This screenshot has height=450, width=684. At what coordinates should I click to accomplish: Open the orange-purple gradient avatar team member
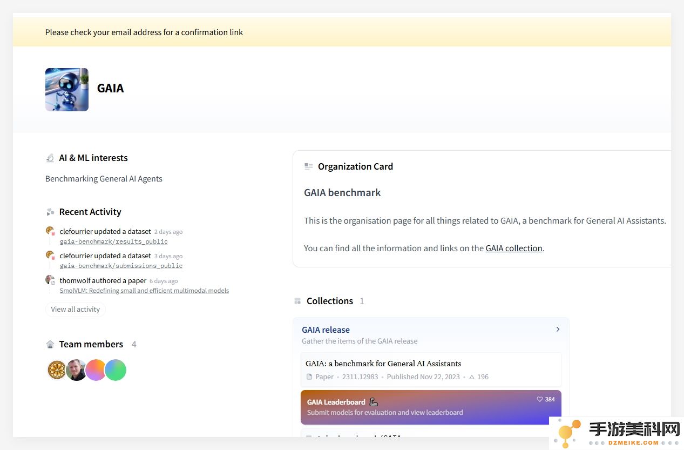[x=96, y=370]
